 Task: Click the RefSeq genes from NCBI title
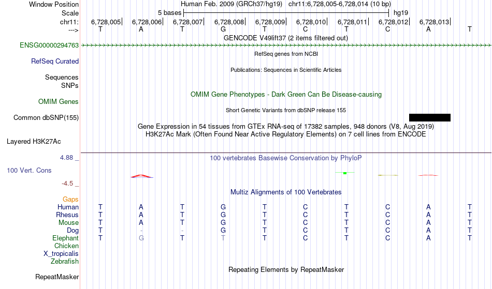click(286, 54)
